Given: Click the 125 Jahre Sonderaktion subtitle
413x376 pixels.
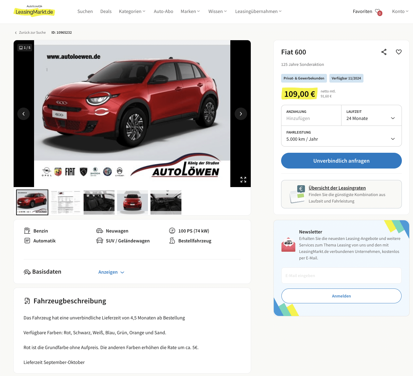Looking at the screenshot, I should pyautogui.click(x=302, y=65).
